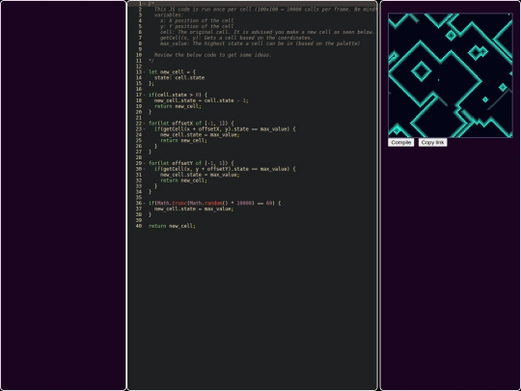The height and width of the screenshot is (391, 521).
Task: Click comment 'Review the below code to get some ideas.'
Action: pos(213,55)
